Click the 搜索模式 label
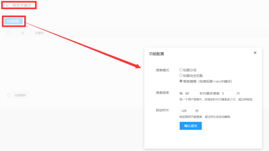Viewport: 269px width, 151px height. 162,70
